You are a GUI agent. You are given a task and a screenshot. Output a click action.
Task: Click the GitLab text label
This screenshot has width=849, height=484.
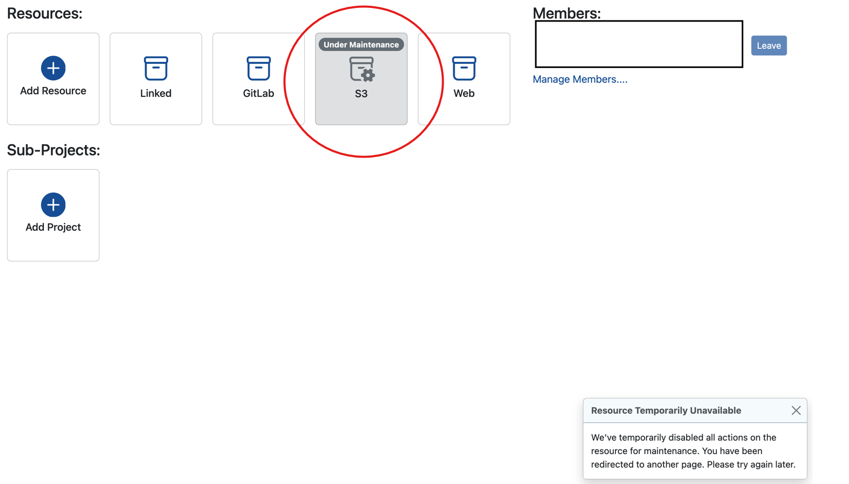258,93
